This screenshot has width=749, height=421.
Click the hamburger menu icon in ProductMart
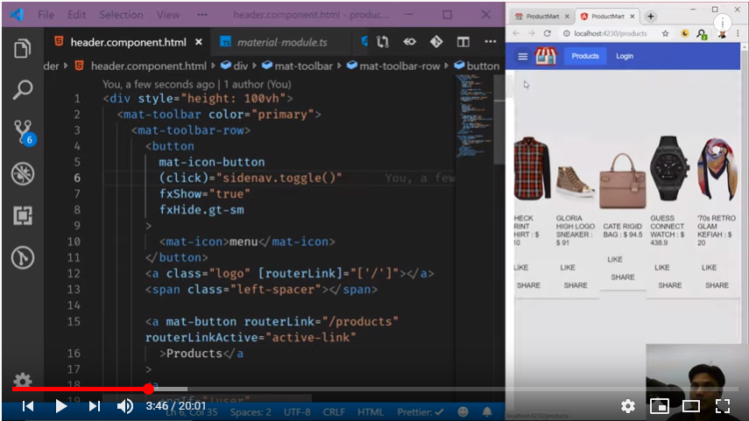(523, 56)
